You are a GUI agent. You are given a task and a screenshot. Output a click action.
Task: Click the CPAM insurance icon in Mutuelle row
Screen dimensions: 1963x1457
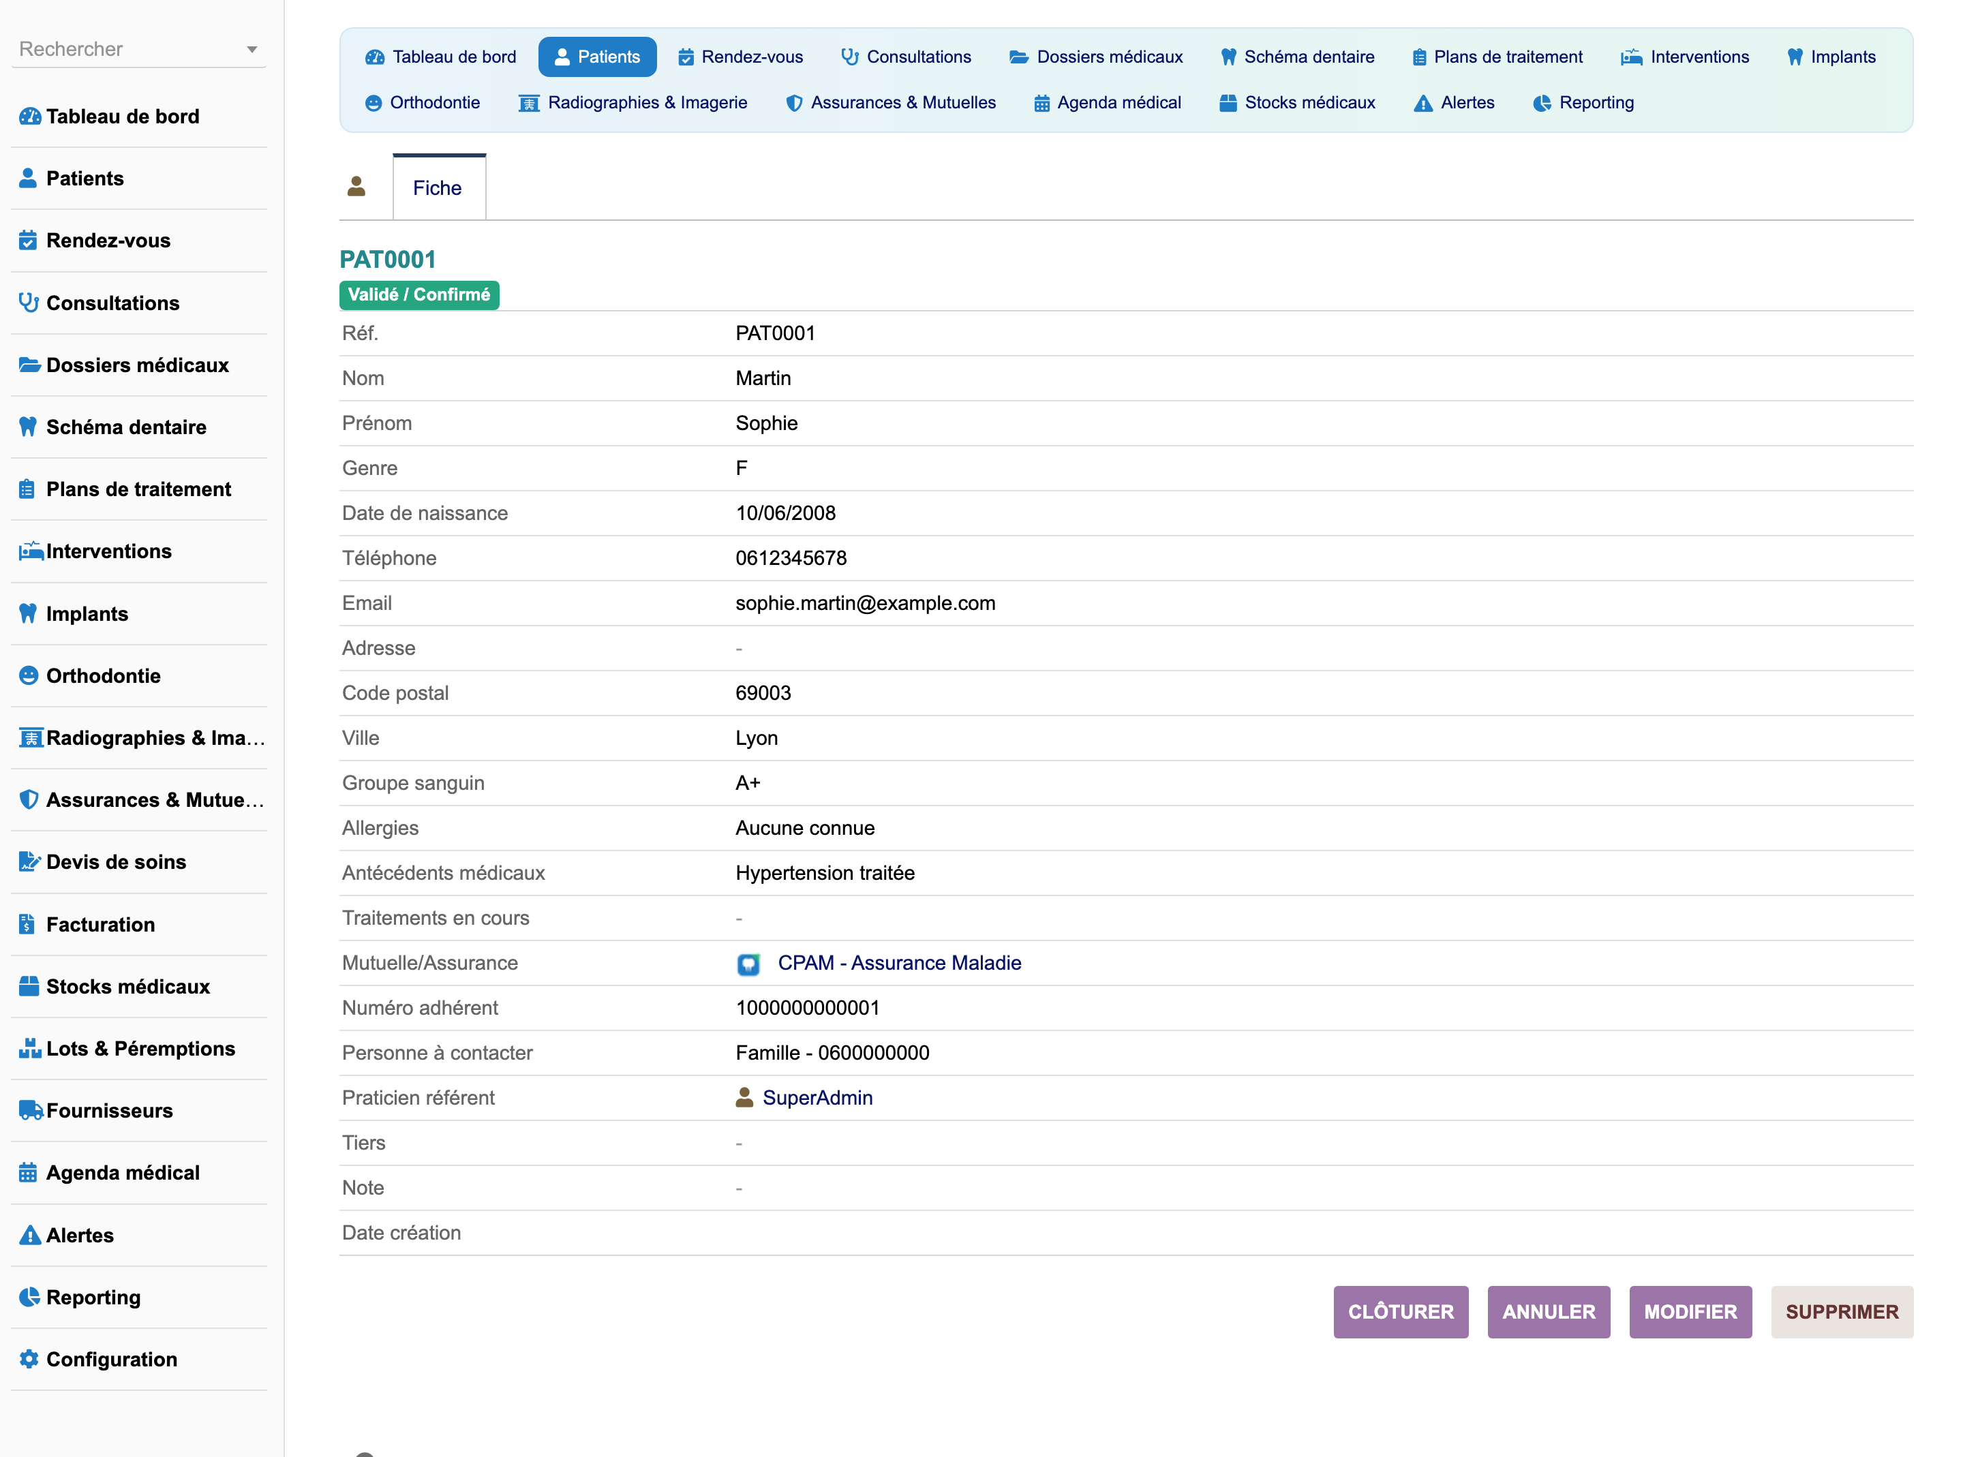(x=748, y=964)
